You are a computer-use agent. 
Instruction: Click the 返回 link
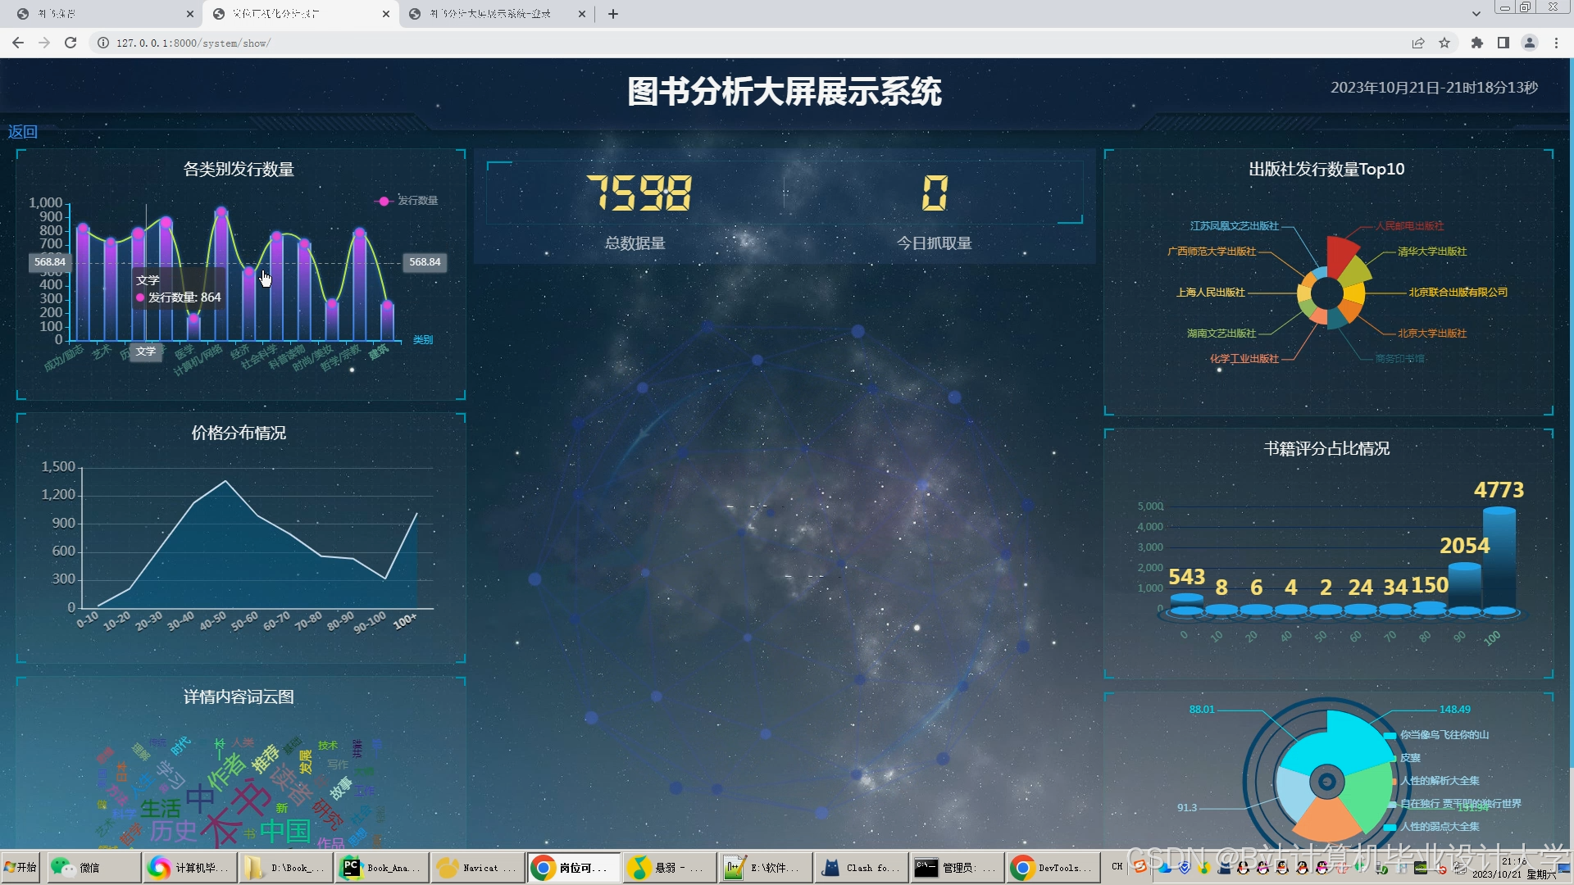point(23,132)
